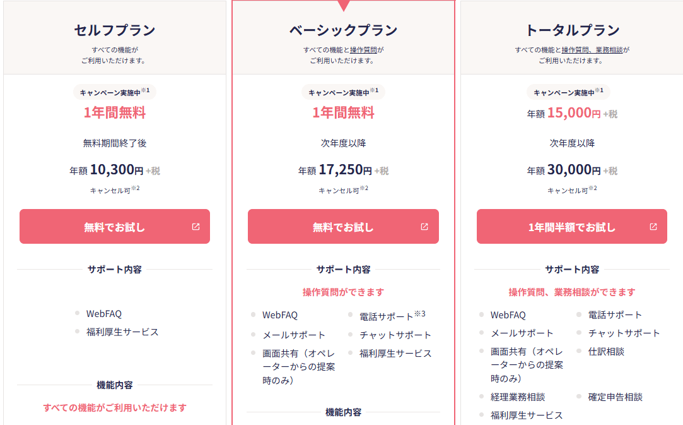Click 確定申告相談 item in トータルプラン
This screenshot has width=683, height=425.
pos(615,397)
